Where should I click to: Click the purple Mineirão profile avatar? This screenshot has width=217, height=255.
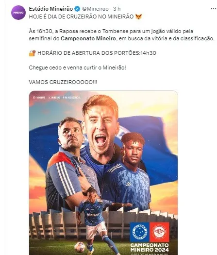click(x=18, y=13)
